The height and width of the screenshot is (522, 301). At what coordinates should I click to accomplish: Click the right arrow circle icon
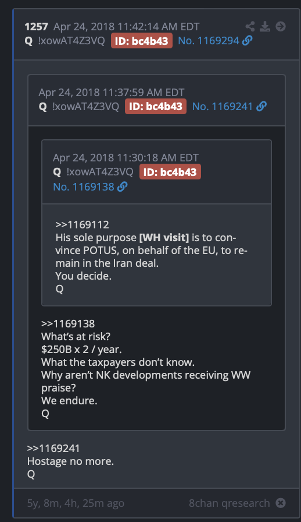(x=281, y=26)
